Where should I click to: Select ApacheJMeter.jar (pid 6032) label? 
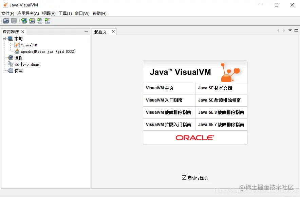click(x=48, y=51)
